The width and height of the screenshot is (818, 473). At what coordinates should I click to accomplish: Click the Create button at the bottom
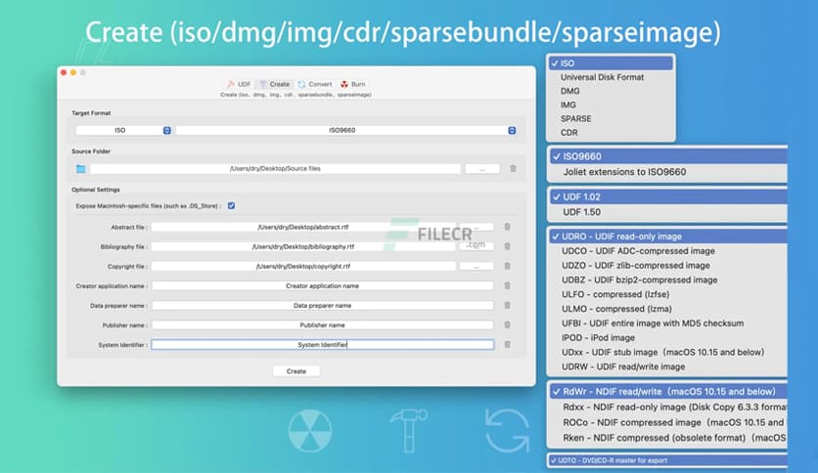coord(296,371)
